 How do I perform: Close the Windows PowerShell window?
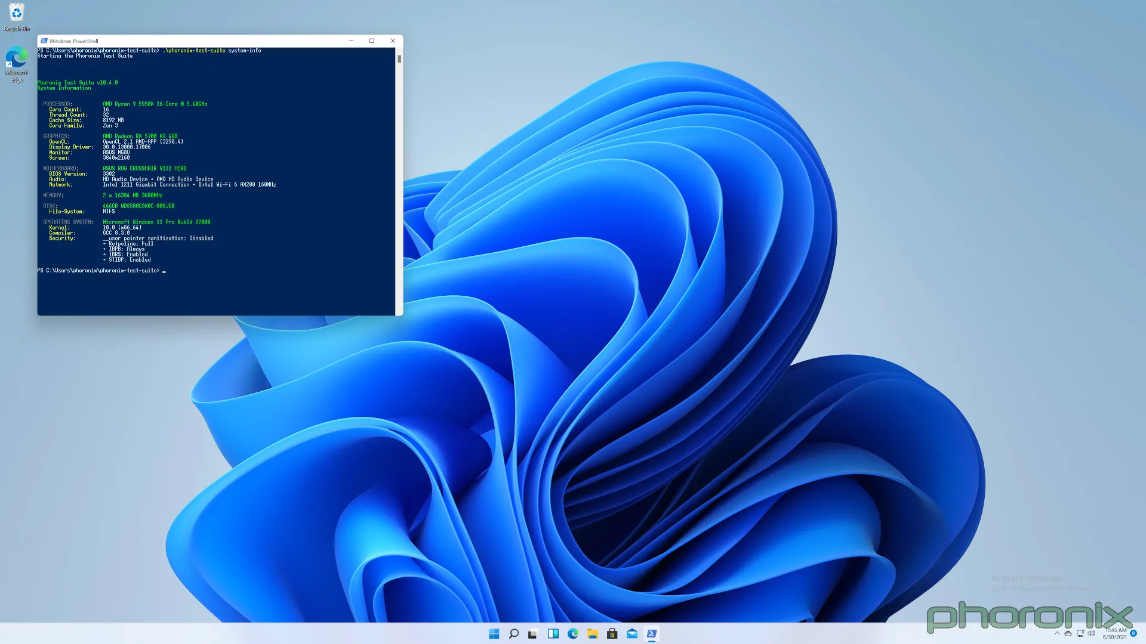coord(393,41)
